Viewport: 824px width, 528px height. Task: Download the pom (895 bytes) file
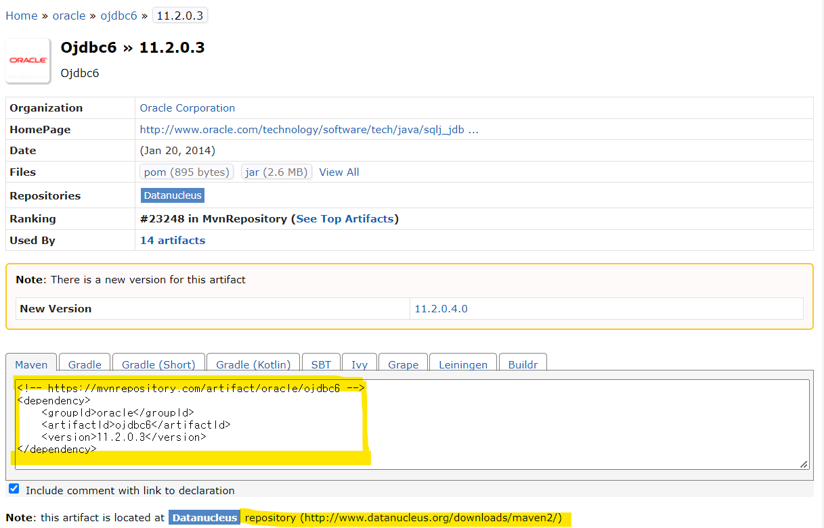pos(187,172)
